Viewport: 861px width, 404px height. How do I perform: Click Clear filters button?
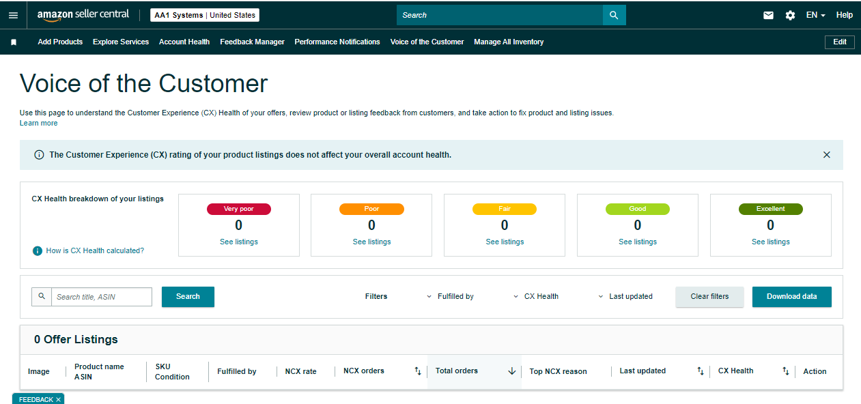coord(709,297)
